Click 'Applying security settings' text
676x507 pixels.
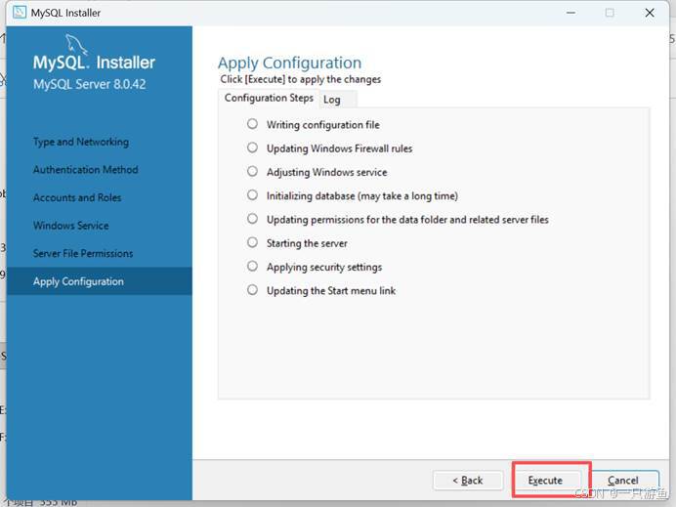point(324,268)
